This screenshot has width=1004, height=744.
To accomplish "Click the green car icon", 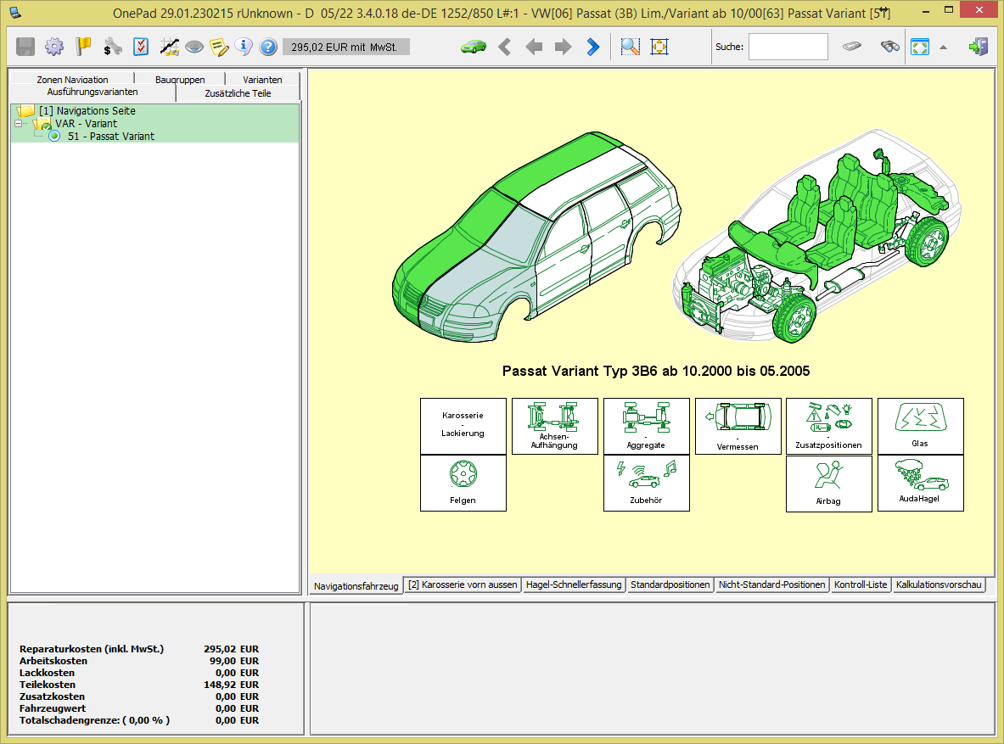I will [474, 47].
